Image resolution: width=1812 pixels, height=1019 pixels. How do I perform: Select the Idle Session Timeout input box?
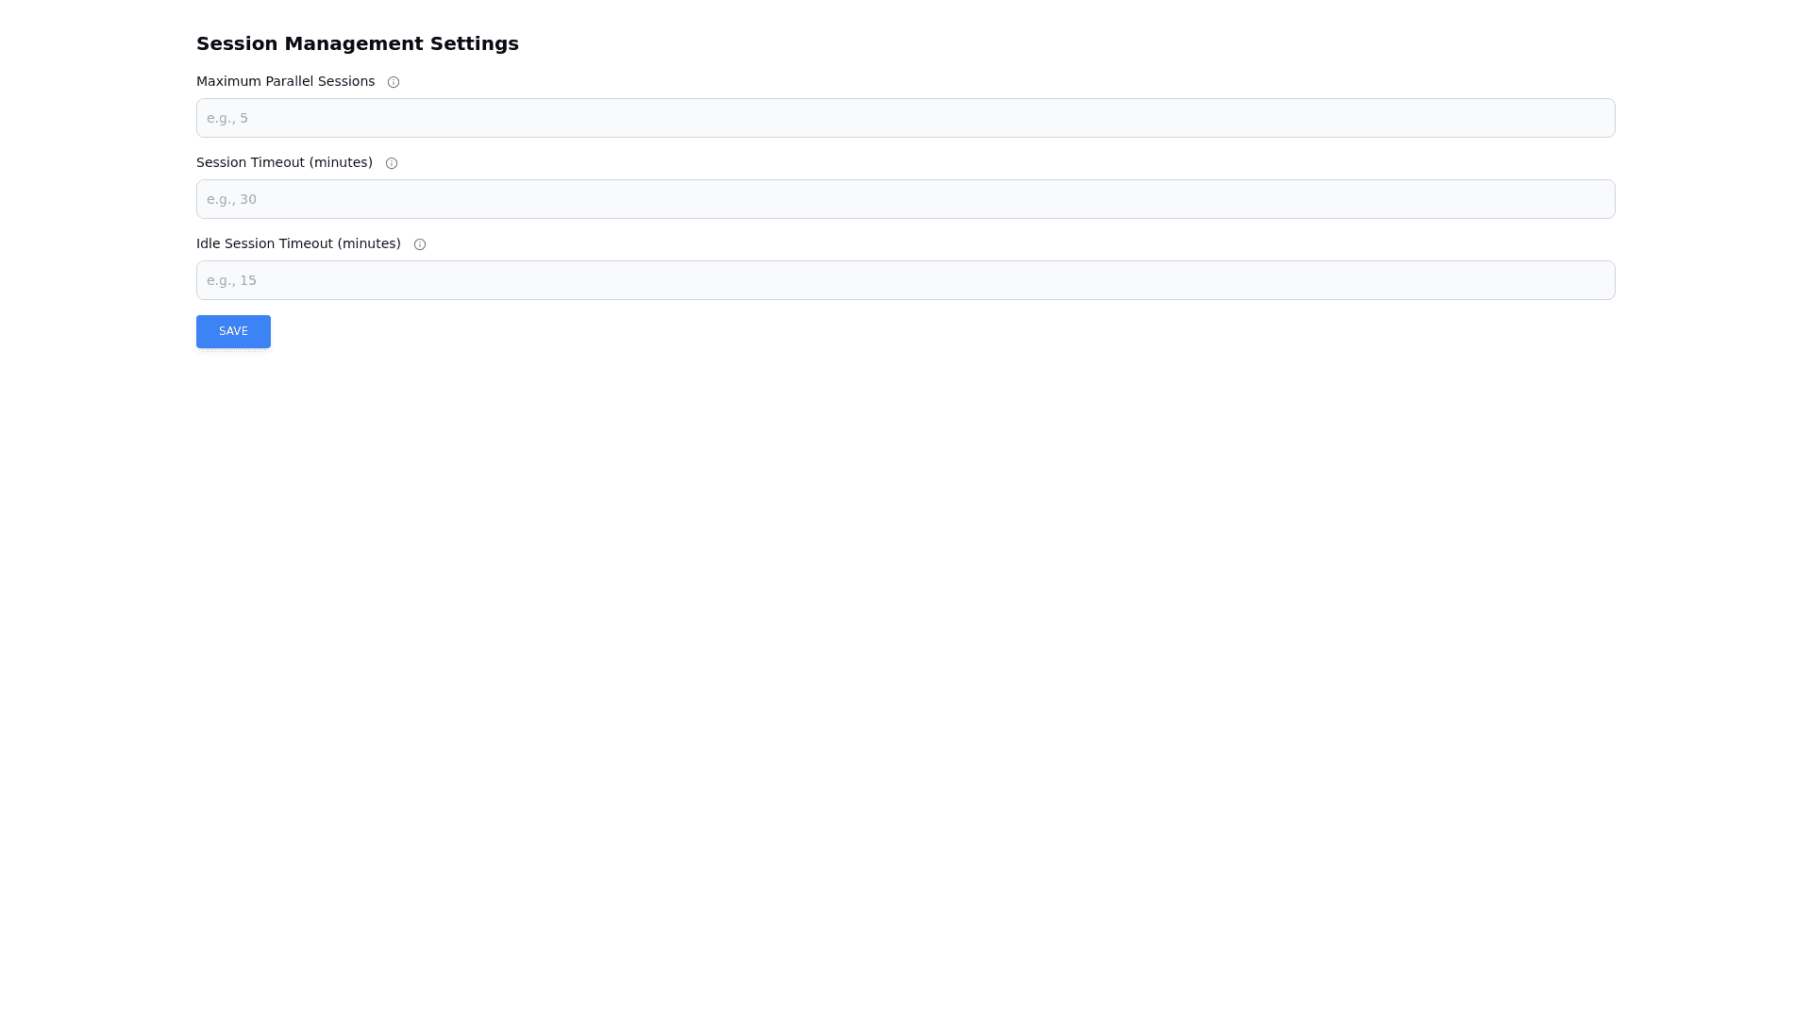905,280
